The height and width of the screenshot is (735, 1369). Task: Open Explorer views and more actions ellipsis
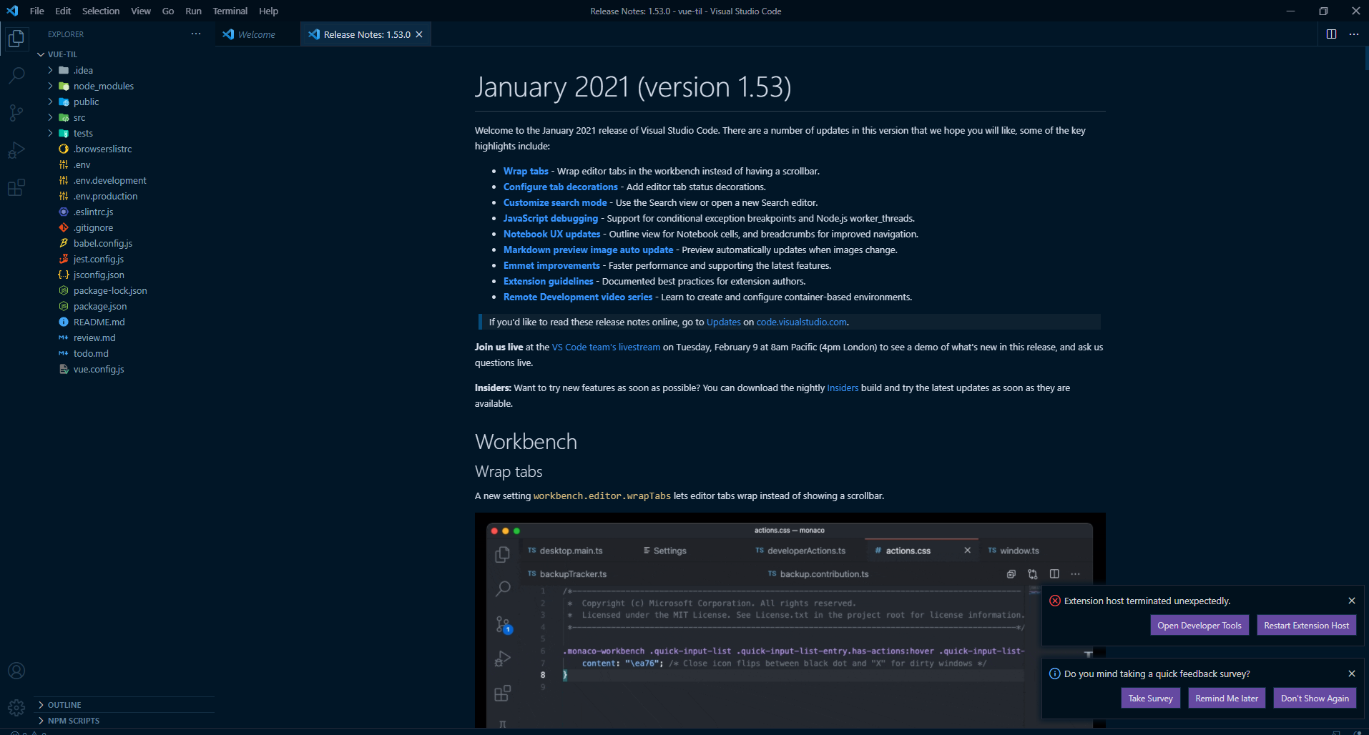(x=196, y=34)
